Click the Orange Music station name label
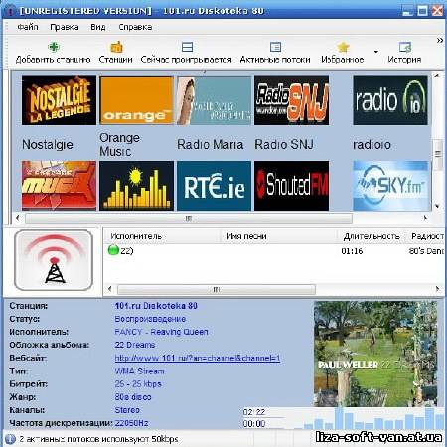Viewport: 447px width, 447px height. tap(119, 145)
